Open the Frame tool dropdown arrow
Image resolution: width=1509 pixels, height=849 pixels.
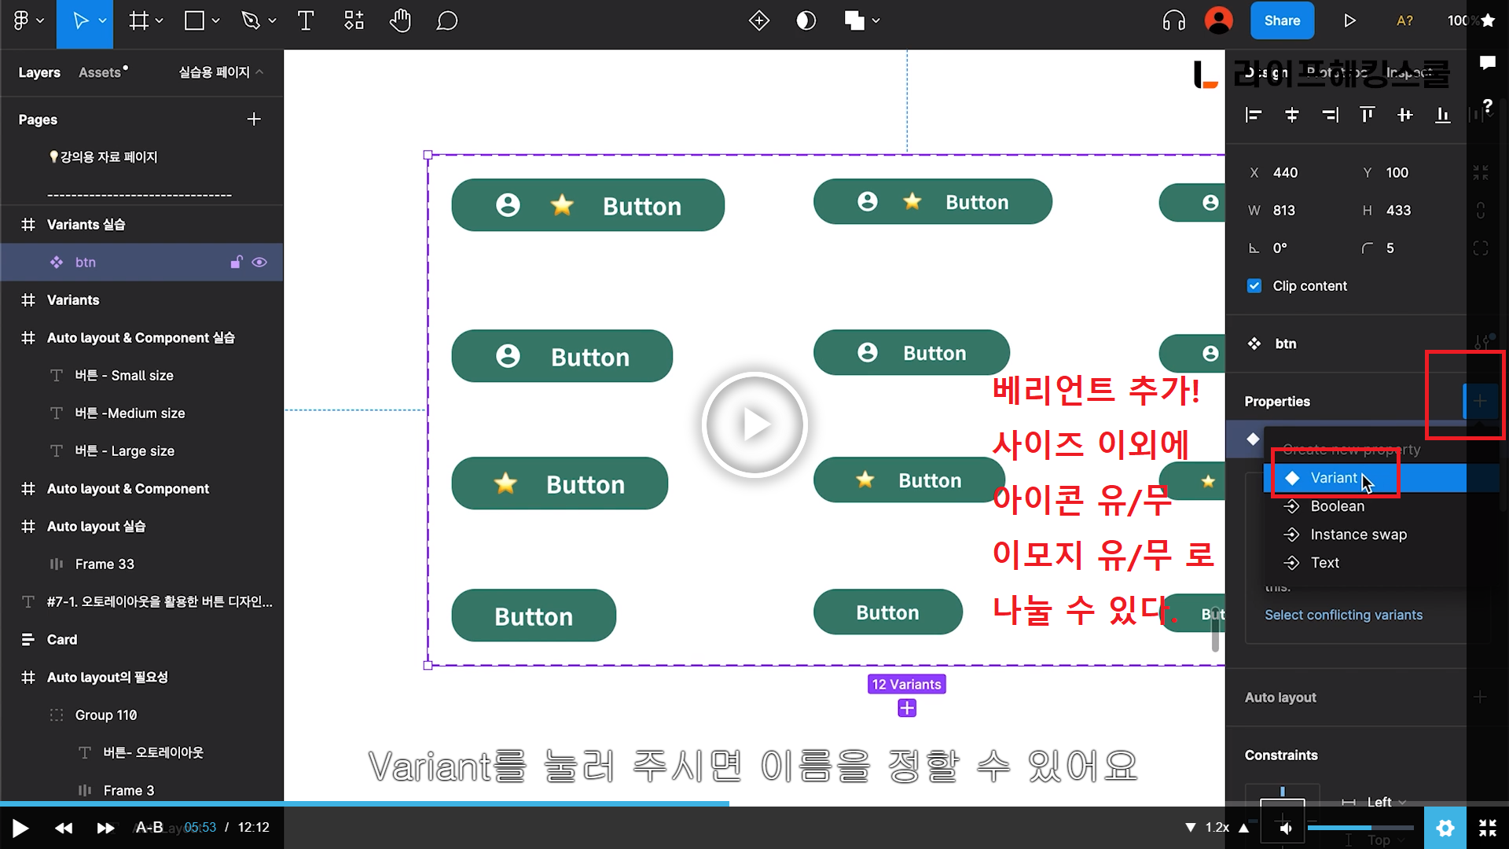(x=160, y=21)
